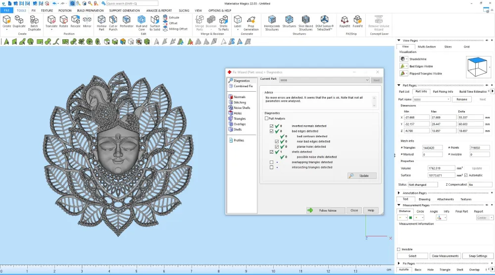Image resolution: width=495 pixels, height=275 pixels.
Task: Select the Structures tool
Action: tap(289, 21)
